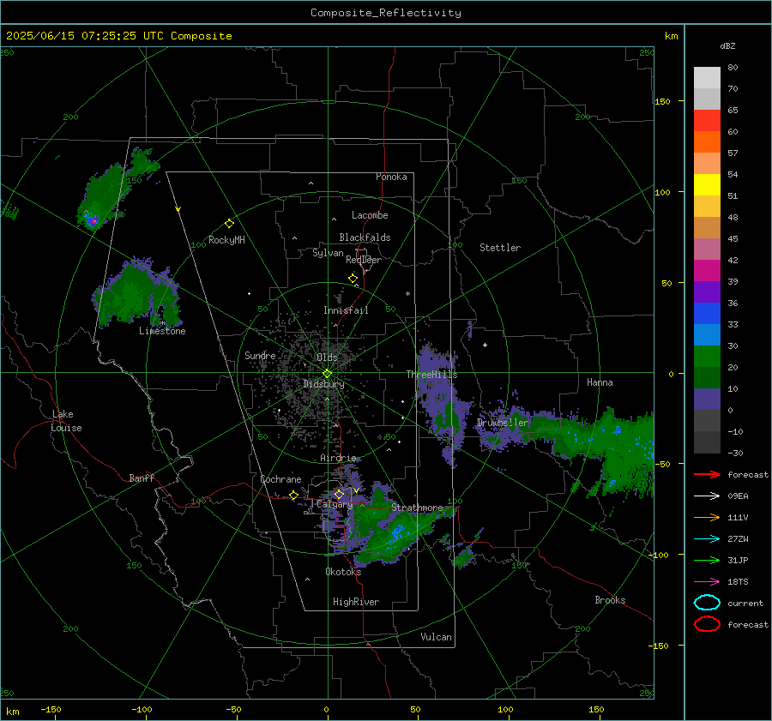Click the Drumheller label
Image resolution: width=772 pixels, height=721 pixels.
pyautogui.click(x=502, y=423)
